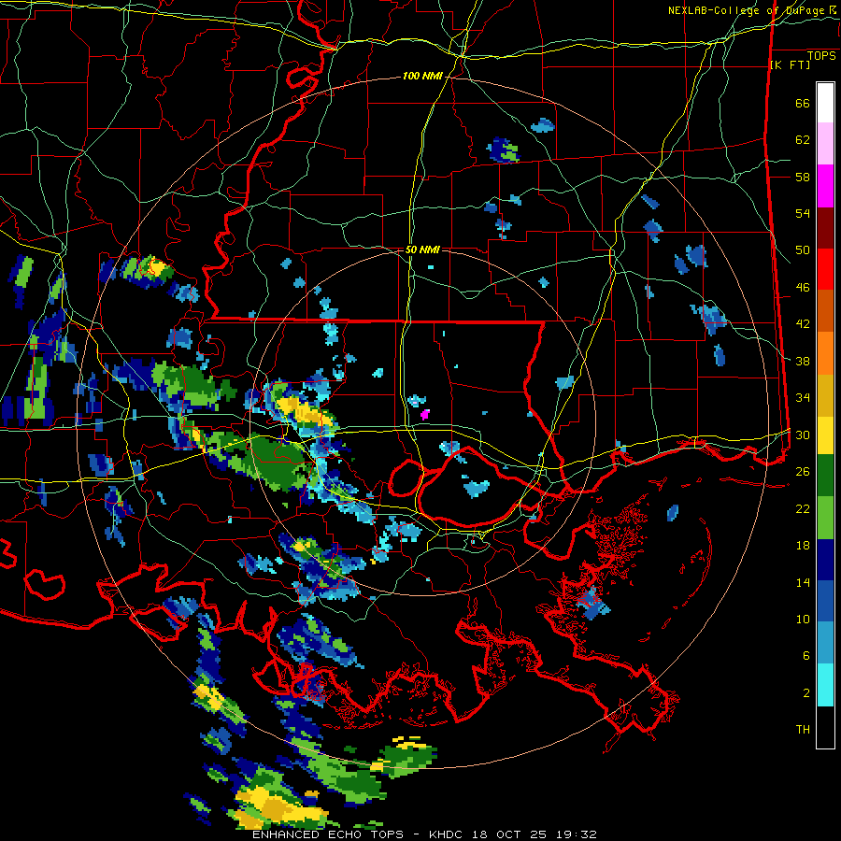
Task: Click the light pink legend swatch
Action: pos(825,144)
